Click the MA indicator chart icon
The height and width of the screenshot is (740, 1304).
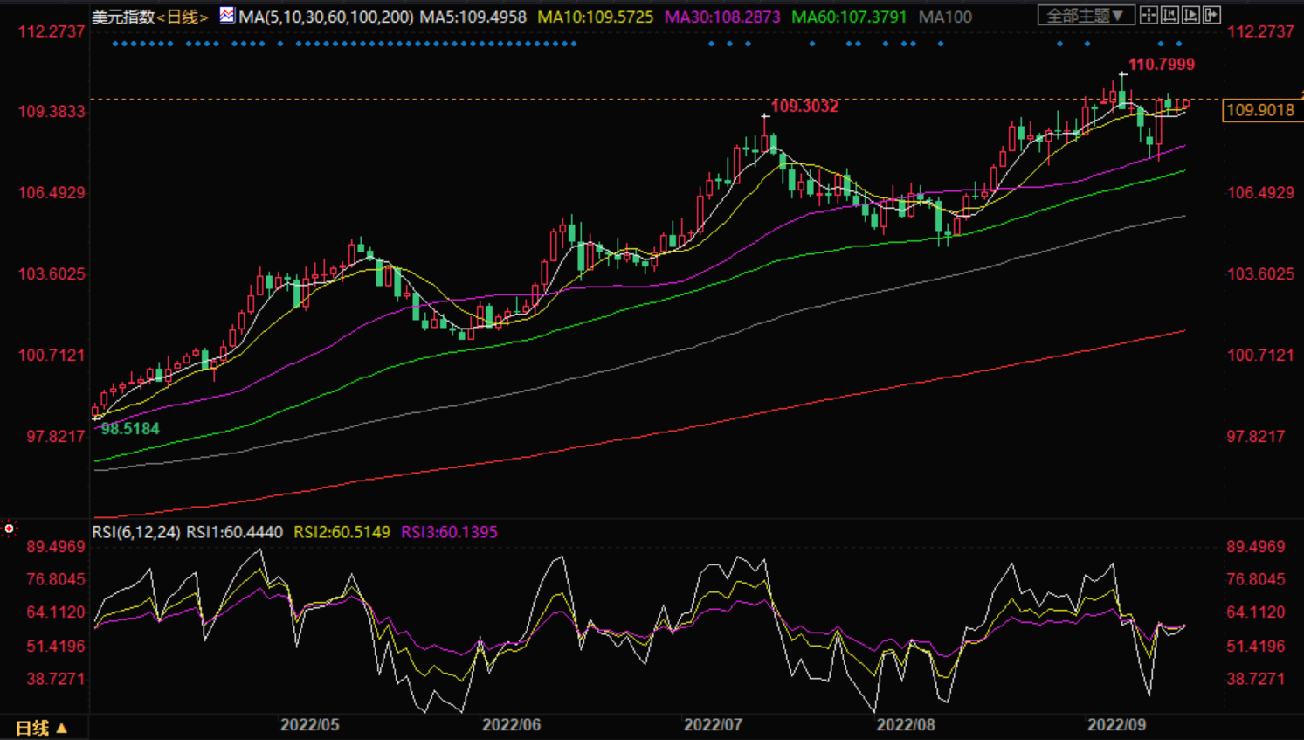point(227,15)
